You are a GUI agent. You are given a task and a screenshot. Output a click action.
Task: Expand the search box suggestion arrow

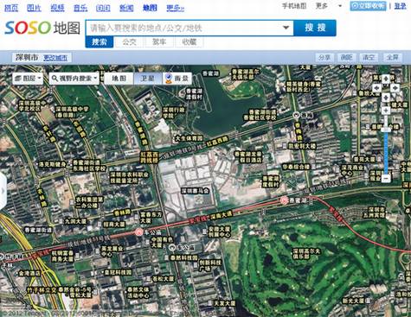pyautogui.click(x=286, y=28)
